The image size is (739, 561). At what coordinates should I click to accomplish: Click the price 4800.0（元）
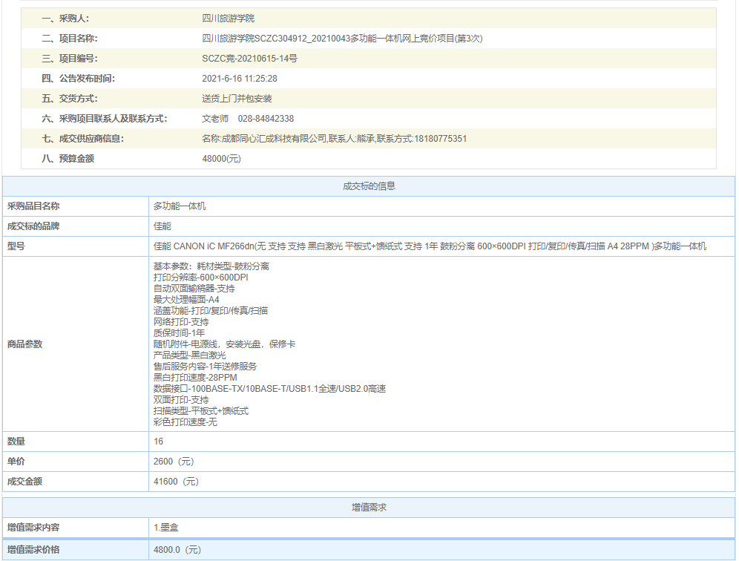tap(177, 550)
